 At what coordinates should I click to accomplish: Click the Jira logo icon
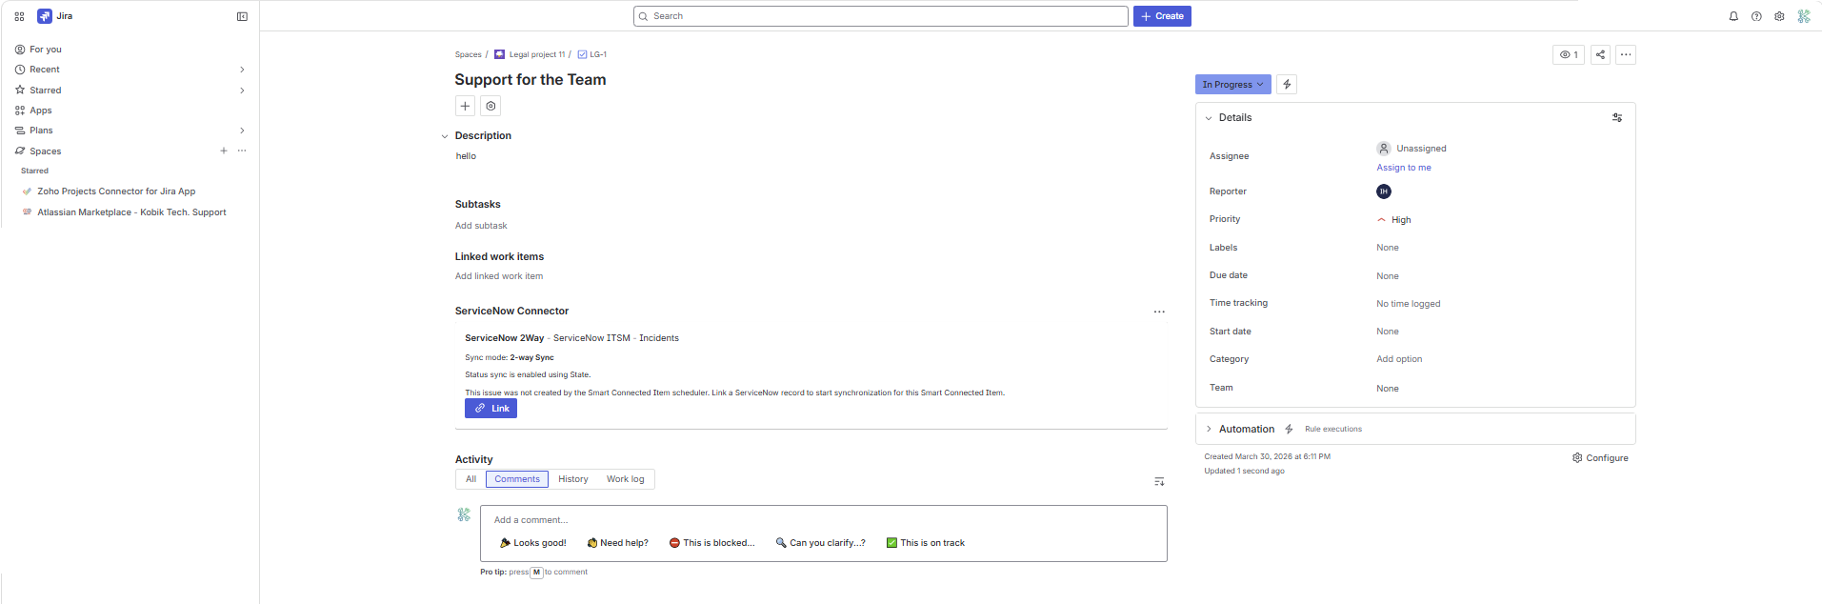(x=44, y=16)
